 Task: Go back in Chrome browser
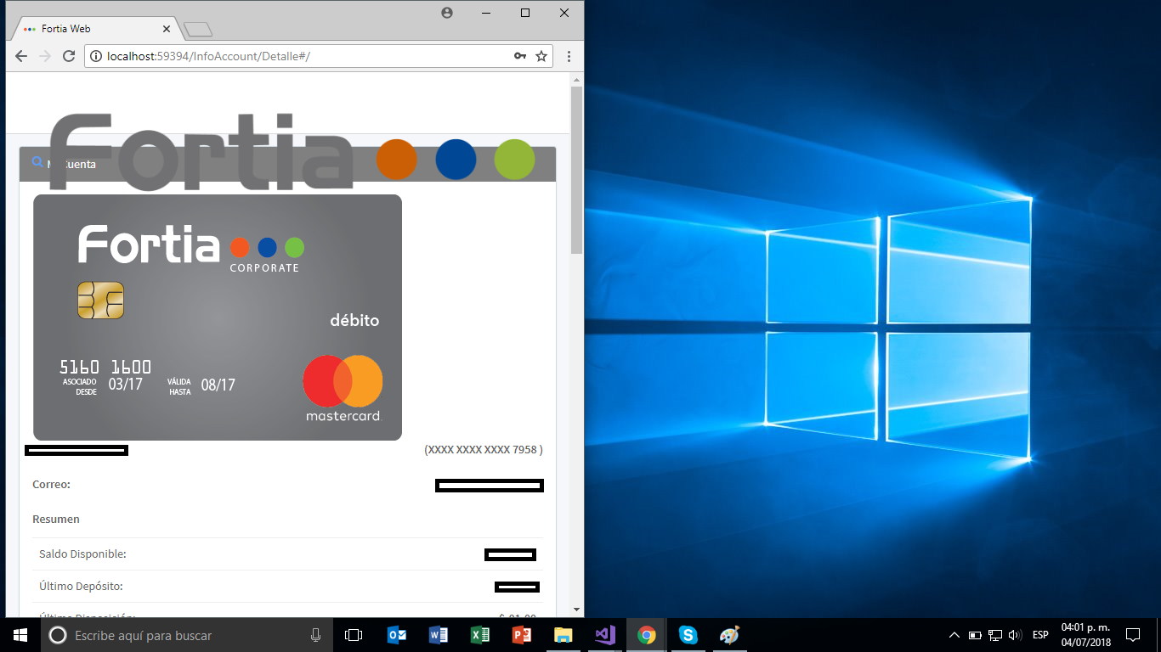point(21,56)
